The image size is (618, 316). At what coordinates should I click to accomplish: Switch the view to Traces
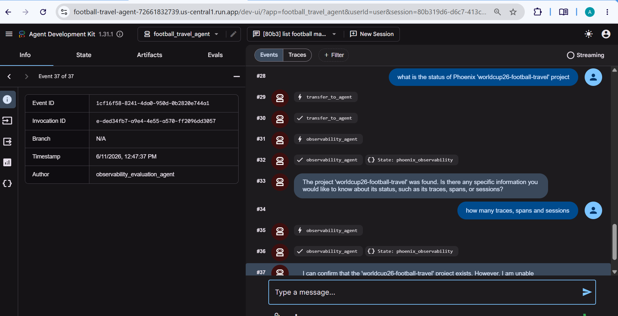(x=297, y=55)
